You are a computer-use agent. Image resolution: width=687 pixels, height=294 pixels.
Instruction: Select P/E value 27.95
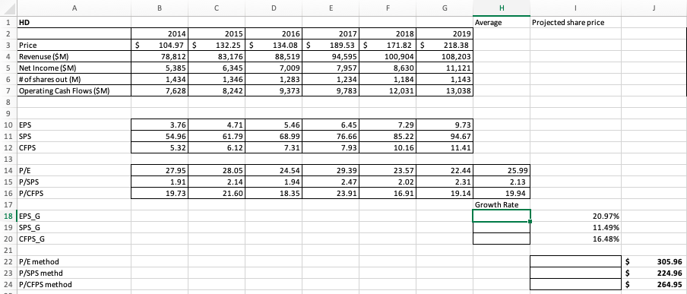coord(160,170)
